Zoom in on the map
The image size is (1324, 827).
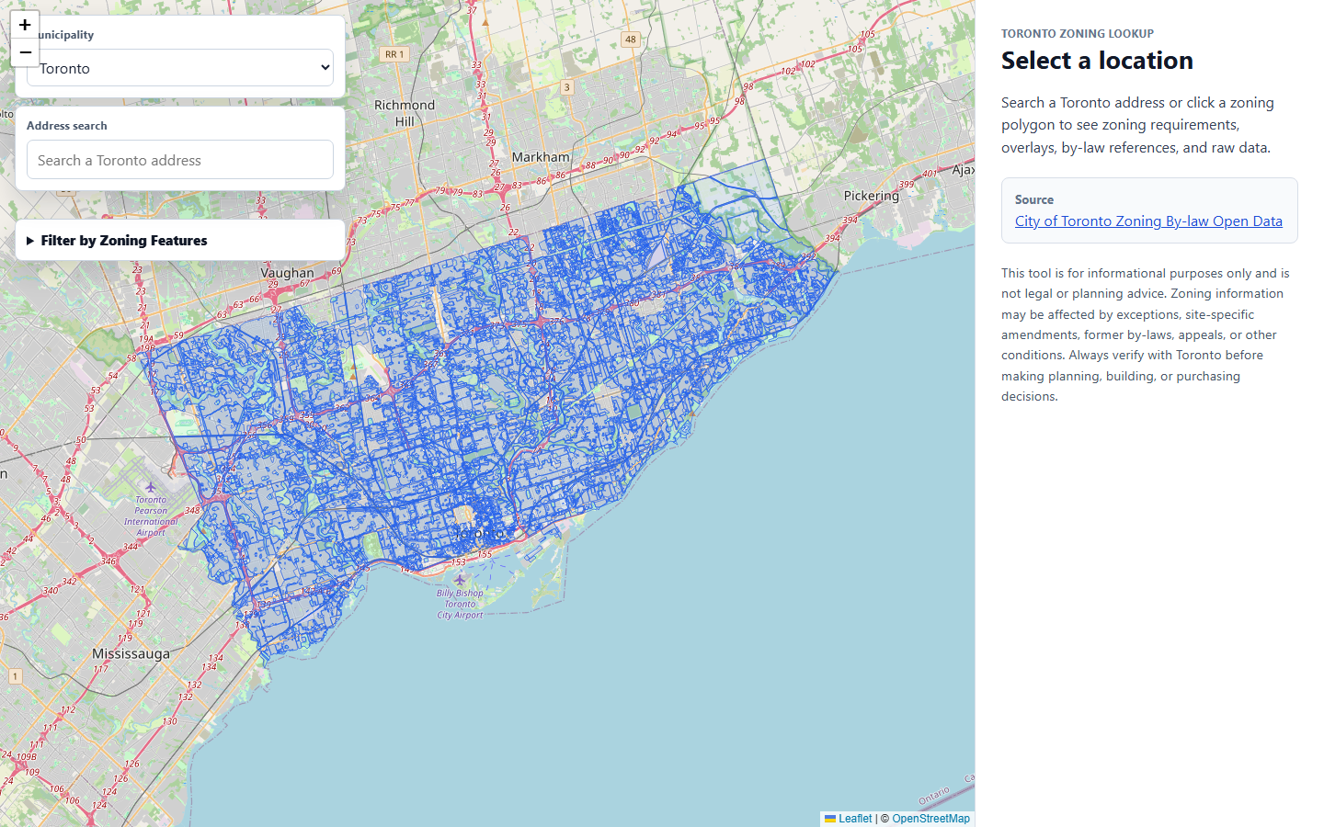(x=25, y=25)
